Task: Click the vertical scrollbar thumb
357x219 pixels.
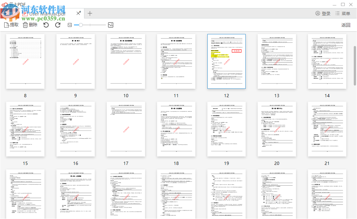Action: (355, 66)
